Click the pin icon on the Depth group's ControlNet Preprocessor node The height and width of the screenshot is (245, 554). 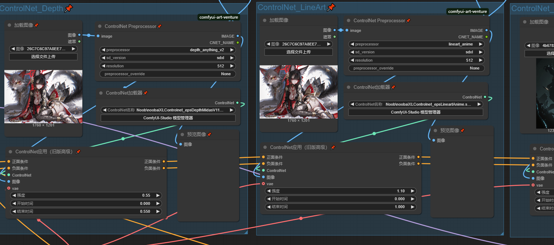[x=160, y=27]
